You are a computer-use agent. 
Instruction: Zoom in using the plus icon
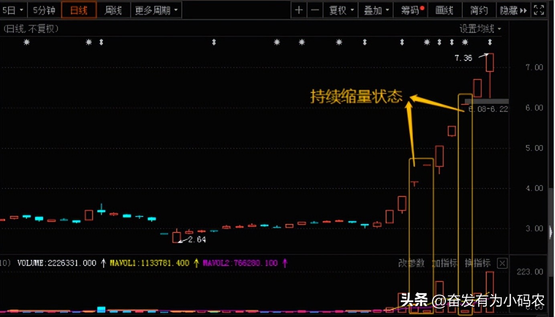tap(299, 10)
